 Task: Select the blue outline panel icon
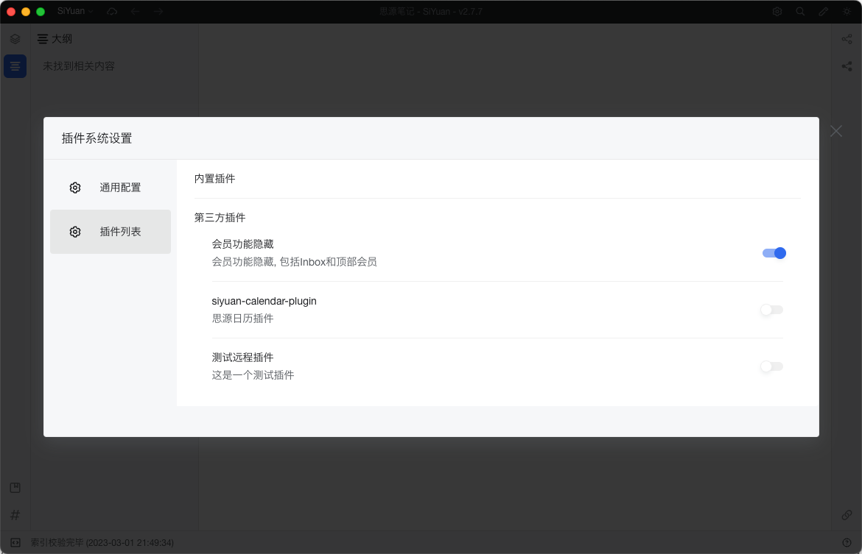15,66
